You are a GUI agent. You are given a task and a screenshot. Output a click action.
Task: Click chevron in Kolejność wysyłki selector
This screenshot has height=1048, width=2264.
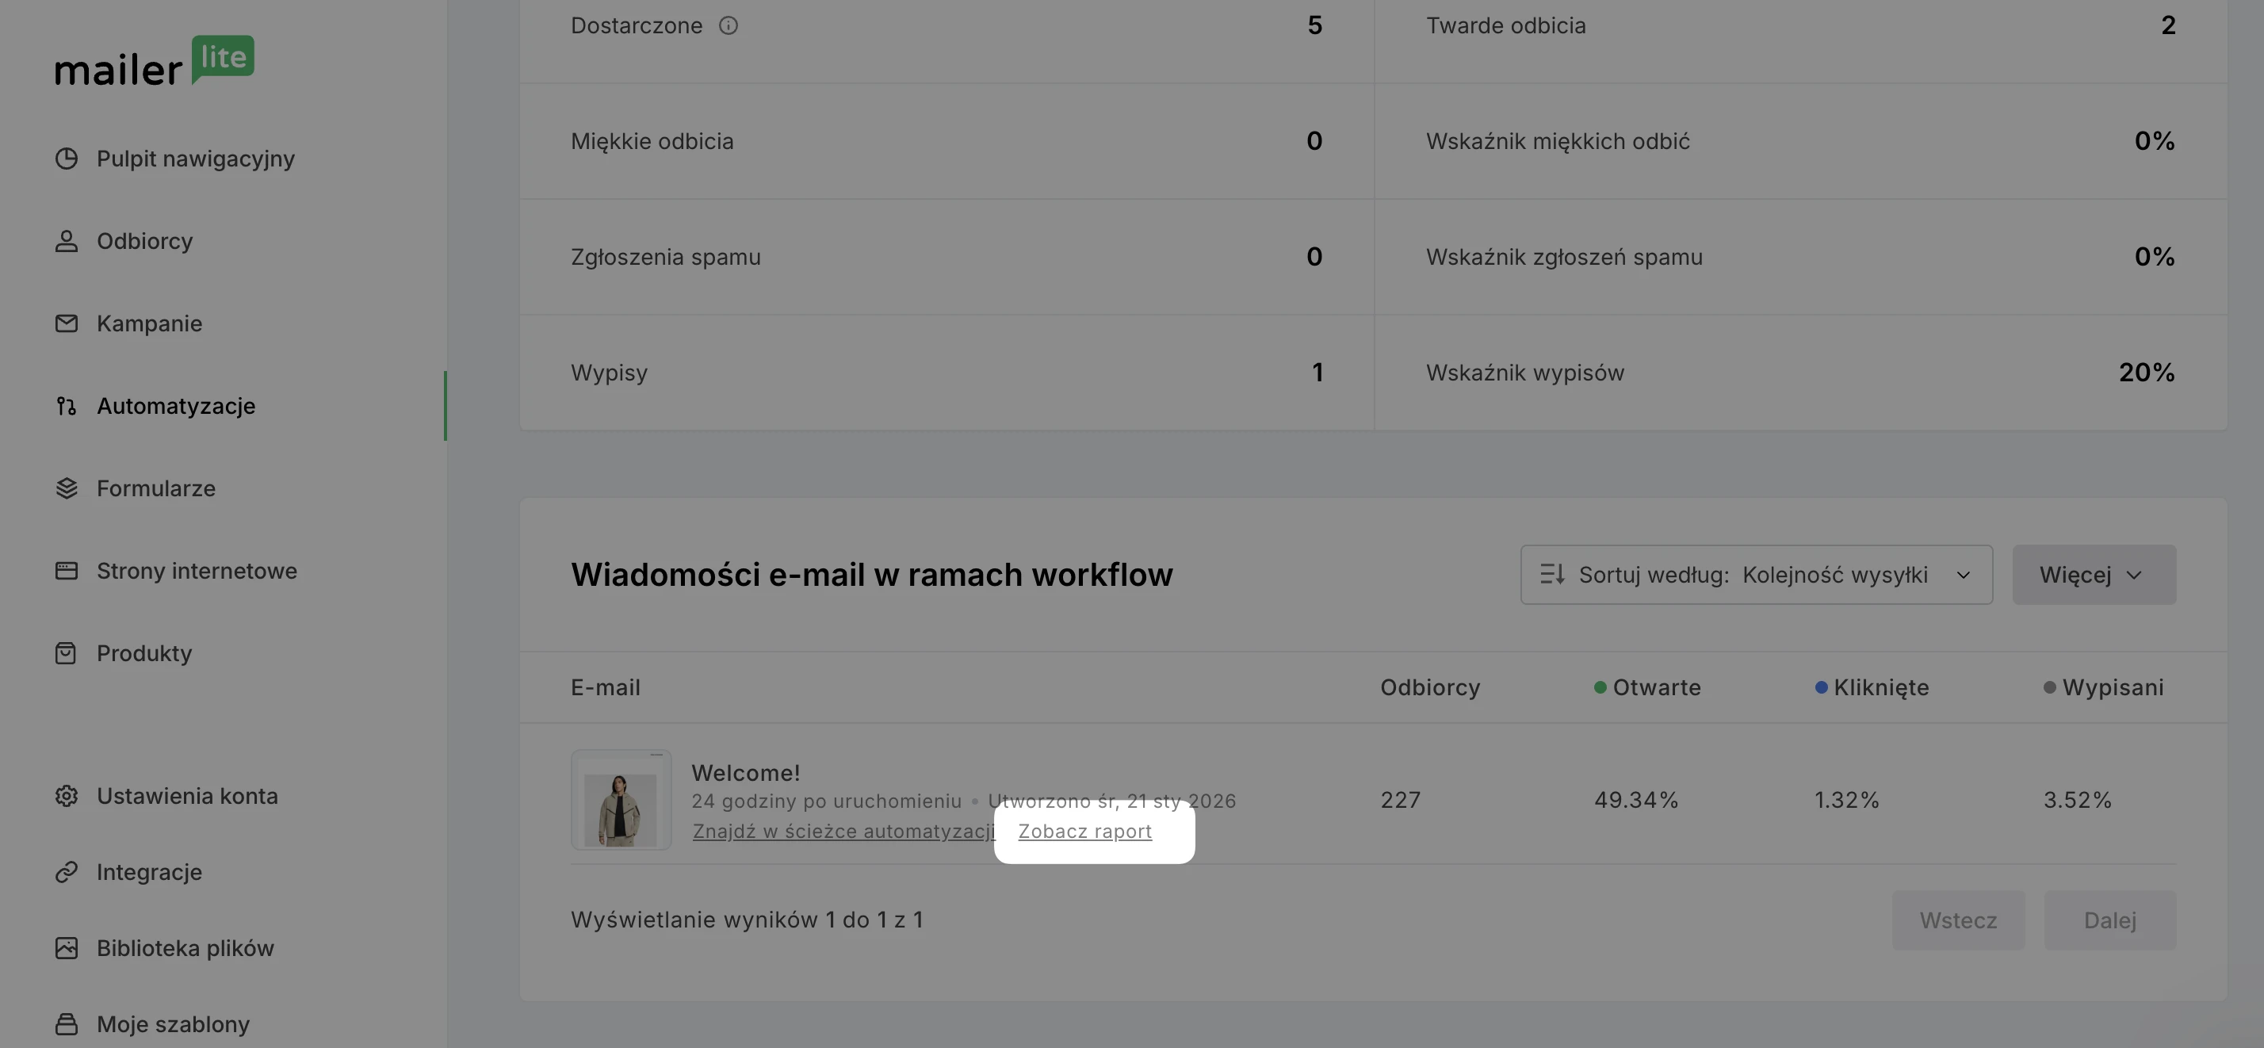click(x=1963, y=575)
